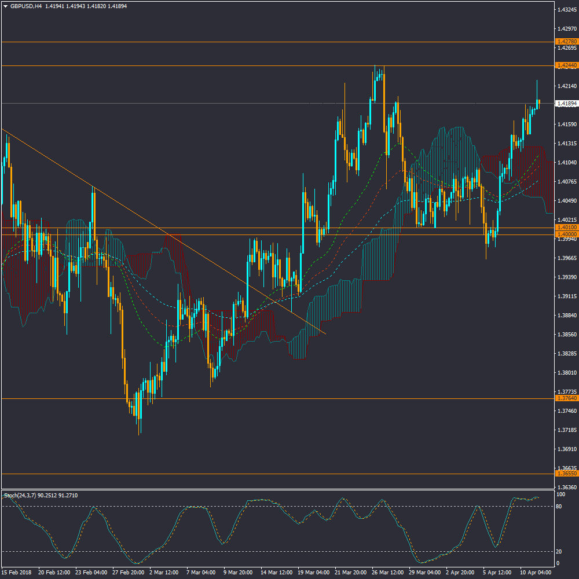Image resolution: width=579 pixels, height=579 pixels.
Task: Click the 1.43245 value on price scale
Action: pyautogui.click(x=565, y=10)
